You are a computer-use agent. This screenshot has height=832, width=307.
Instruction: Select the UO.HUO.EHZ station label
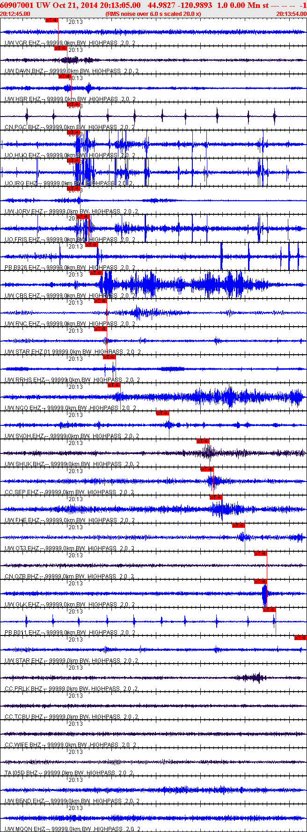tap(22, 155)
